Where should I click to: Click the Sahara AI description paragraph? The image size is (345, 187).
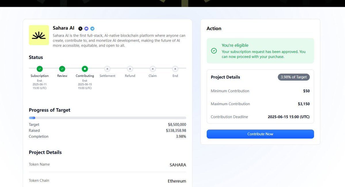point(119,40)
